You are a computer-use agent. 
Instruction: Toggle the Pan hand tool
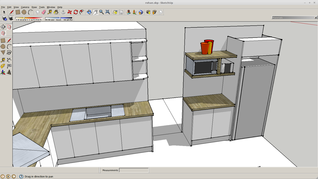tap(95, 12)
